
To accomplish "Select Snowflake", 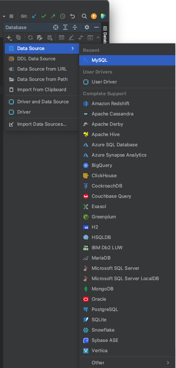I will pyautogui.click(x=127, y=330).
